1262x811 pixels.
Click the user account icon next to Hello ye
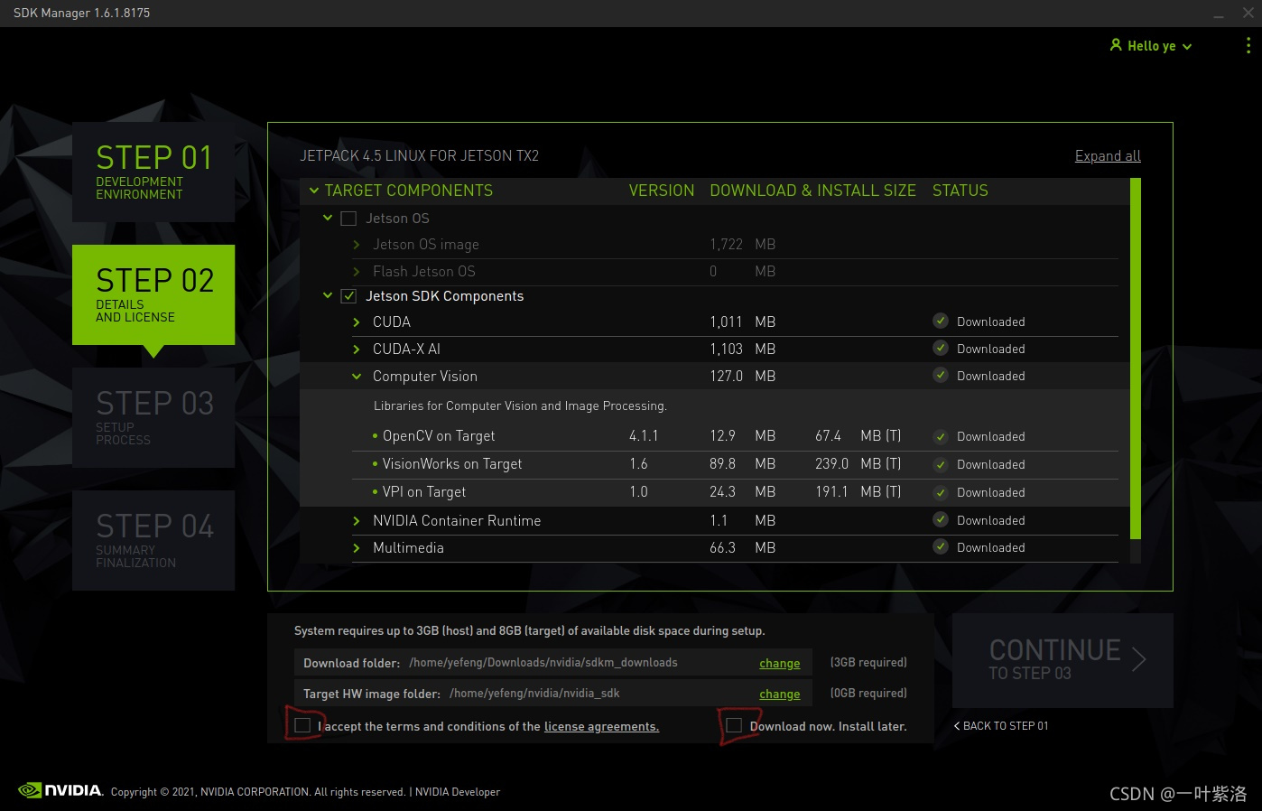pos(1116,44)
